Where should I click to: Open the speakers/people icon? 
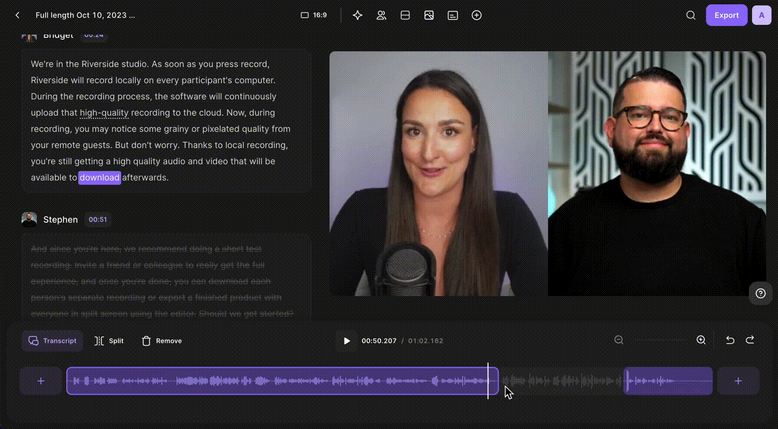pos(381,15)
